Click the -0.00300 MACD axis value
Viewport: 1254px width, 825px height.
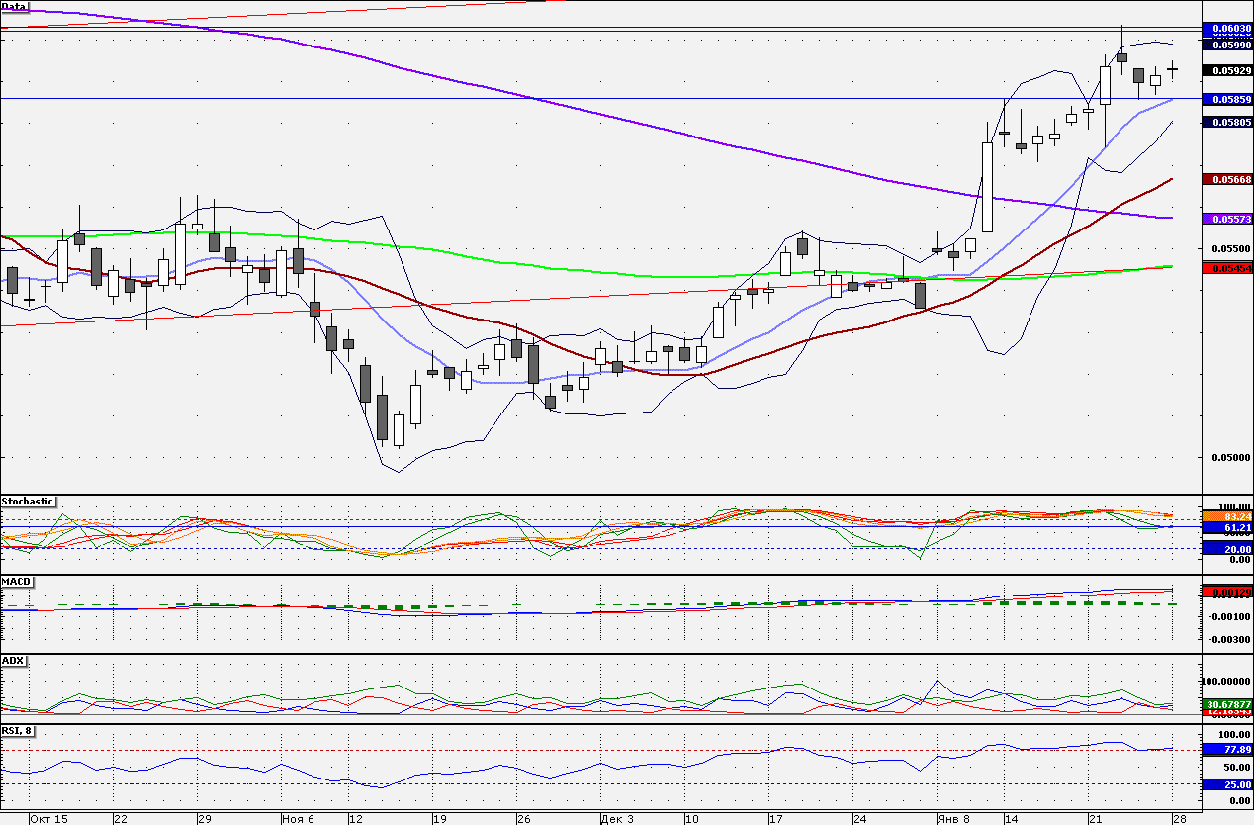pos(1229,639)
